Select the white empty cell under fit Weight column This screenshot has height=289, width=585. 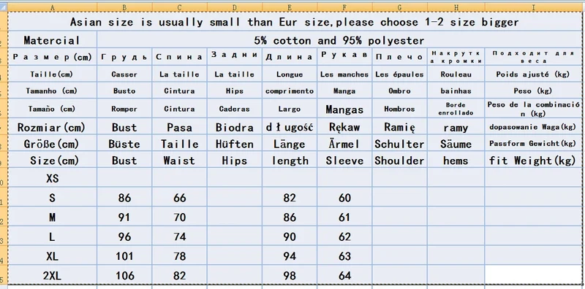(533, 275)
